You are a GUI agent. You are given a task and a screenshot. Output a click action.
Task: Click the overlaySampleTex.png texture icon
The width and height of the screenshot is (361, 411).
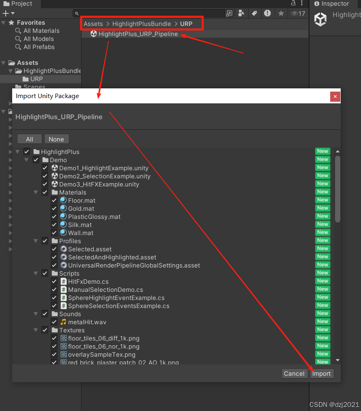coord(64,354)
